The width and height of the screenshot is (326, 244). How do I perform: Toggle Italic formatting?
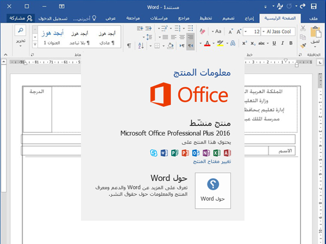click(x=283, y=43)
